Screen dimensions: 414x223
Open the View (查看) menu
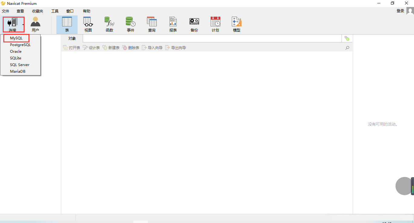20,11
